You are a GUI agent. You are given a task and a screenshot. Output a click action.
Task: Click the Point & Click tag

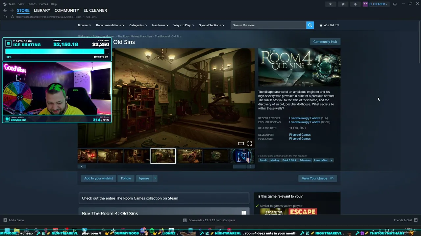[289, 160]
